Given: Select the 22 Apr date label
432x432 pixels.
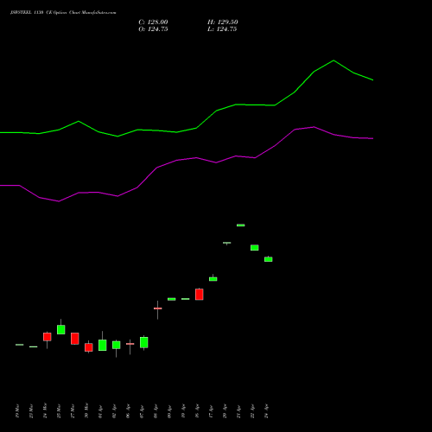Looking at the screenshot, I should click(x=252, y=411).
